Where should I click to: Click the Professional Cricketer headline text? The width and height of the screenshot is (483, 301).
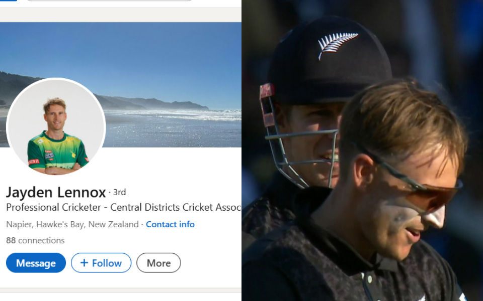pyautogui.click(x=121, y=207)
